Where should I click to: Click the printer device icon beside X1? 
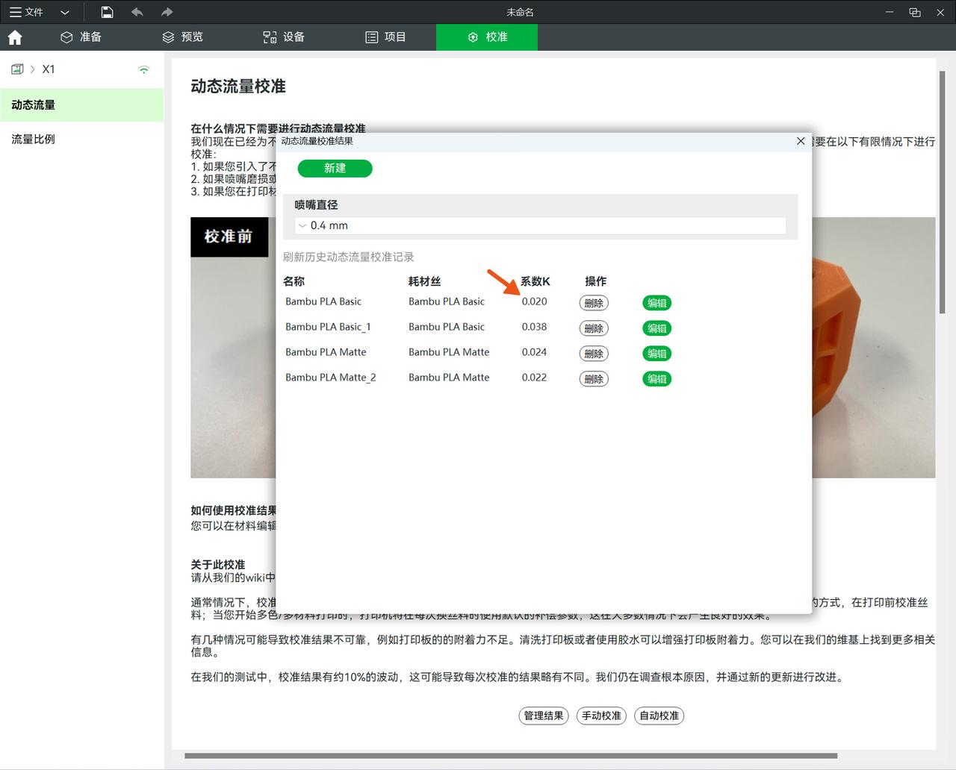tap(17, 69)
